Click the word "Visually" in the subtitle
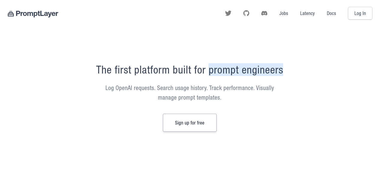 point(265,88)
